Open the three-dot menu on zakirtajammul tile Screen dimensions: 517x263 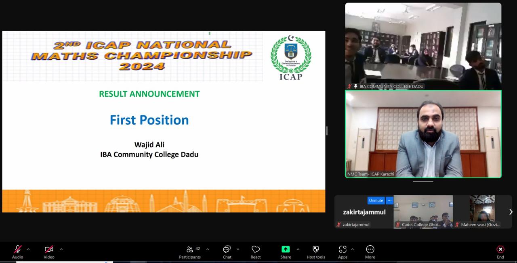pos(389,200)
